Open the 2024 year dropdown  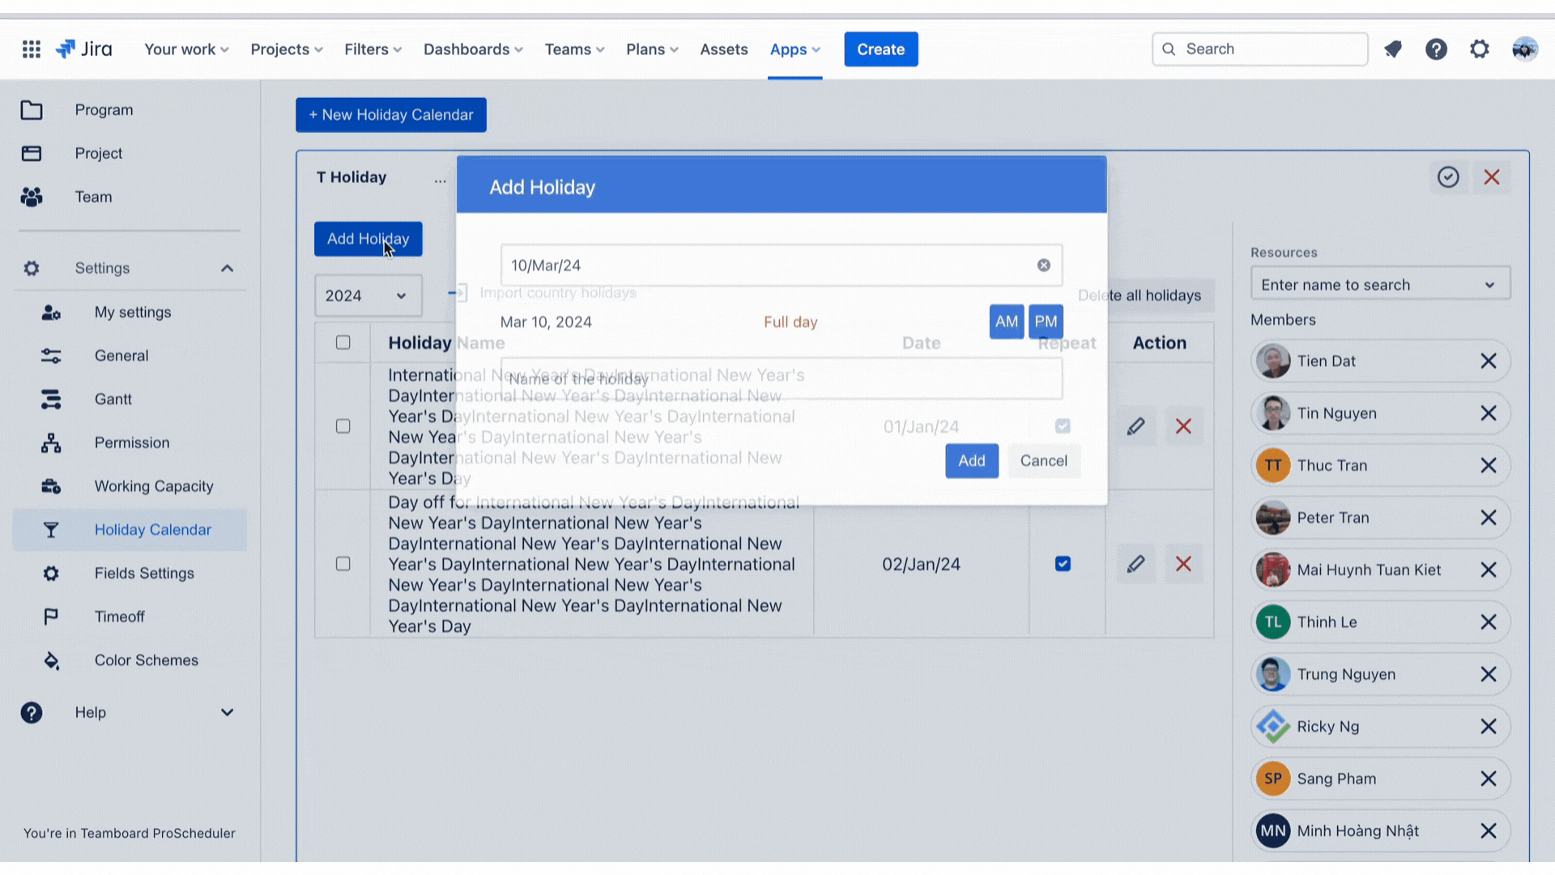pos(368,296)
